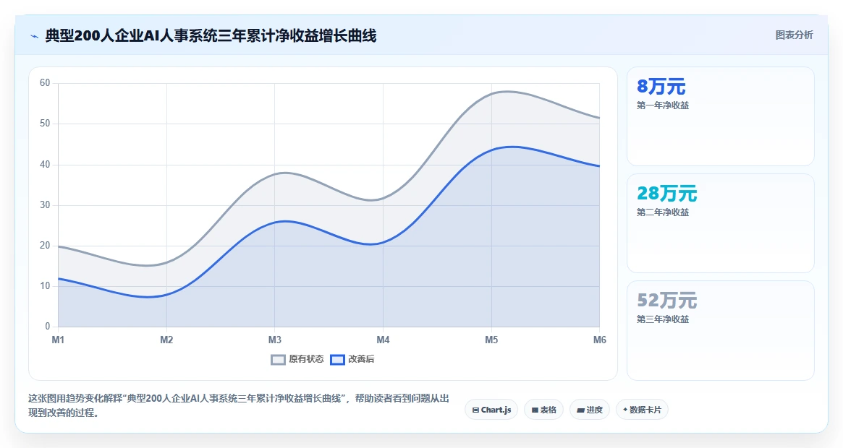The image size is (843, 448).
Task: Click the 30 value on y-axis
Action: (x=45, y=204)
